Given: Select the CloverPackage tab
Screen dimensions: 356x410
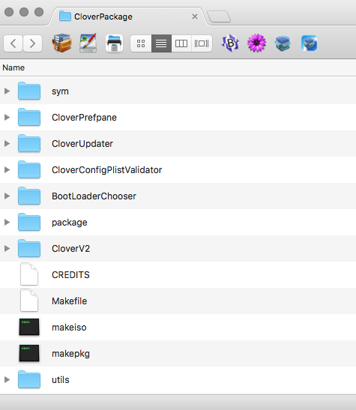Looking at the screenshot, I should (128, 16).
